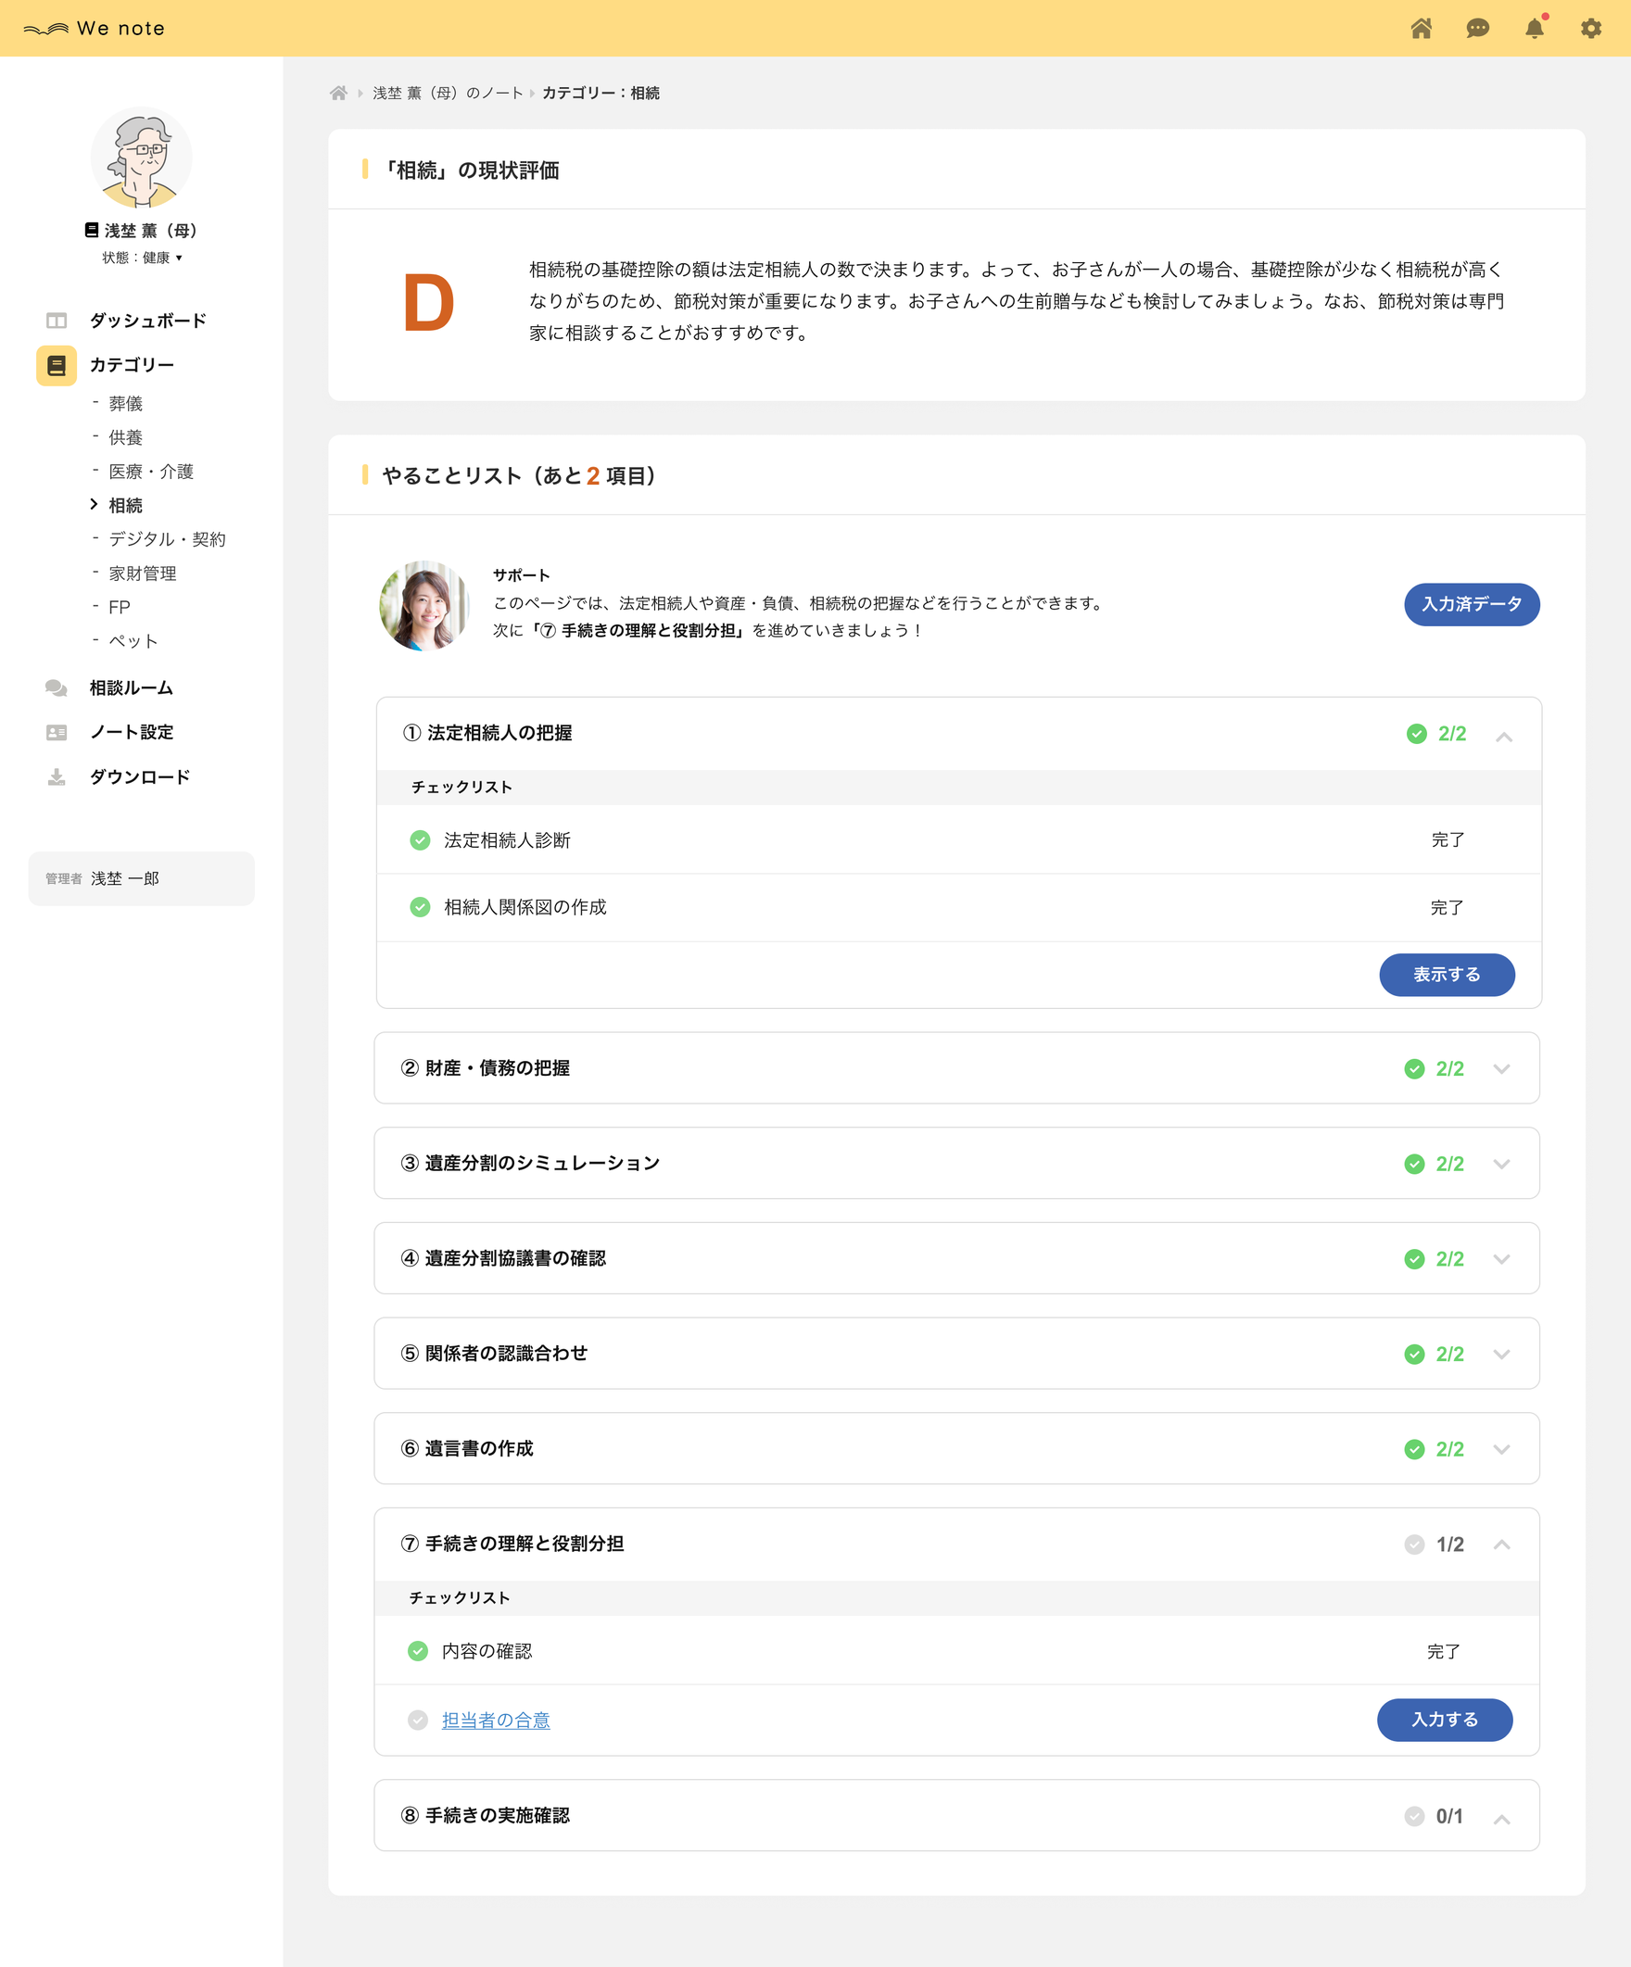Click the 相談ルーム chat bubbles icon
The height and width of the screenshot is (1967, 1631).
(x=57, y=687)
